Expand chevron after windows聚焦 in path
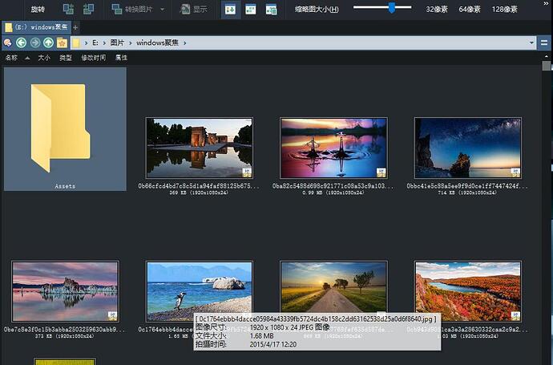 click(185, 43)
